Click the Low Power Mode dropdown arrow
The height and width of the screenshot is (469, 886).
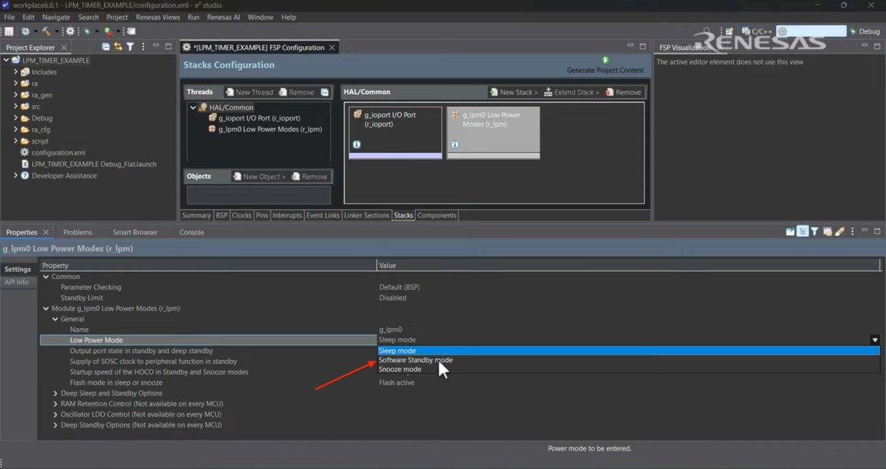coord(874,340)
